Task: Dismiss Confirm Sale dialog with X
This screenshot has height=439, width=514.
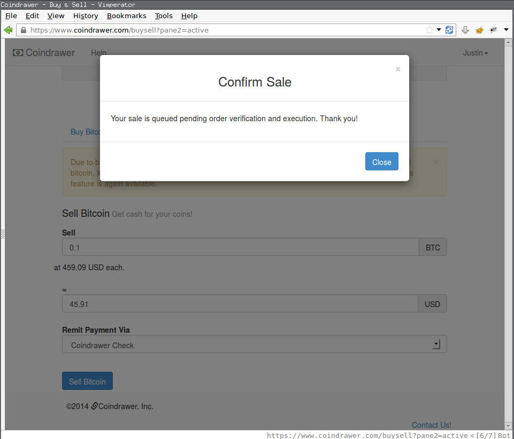Action: click(x=397, y=69)
